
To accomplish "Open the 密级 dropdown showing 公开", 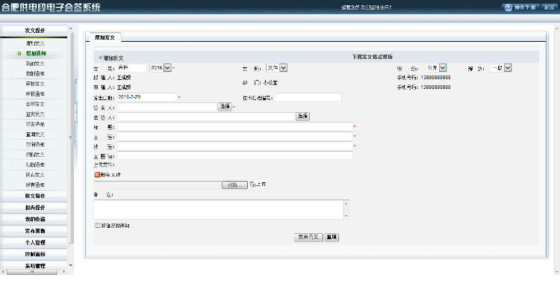I will point(436,67).
